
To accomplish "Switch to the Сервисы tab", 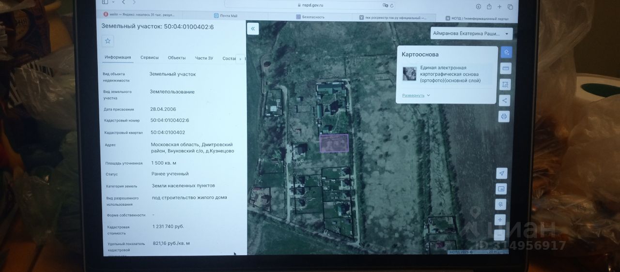I will [149, 58].
